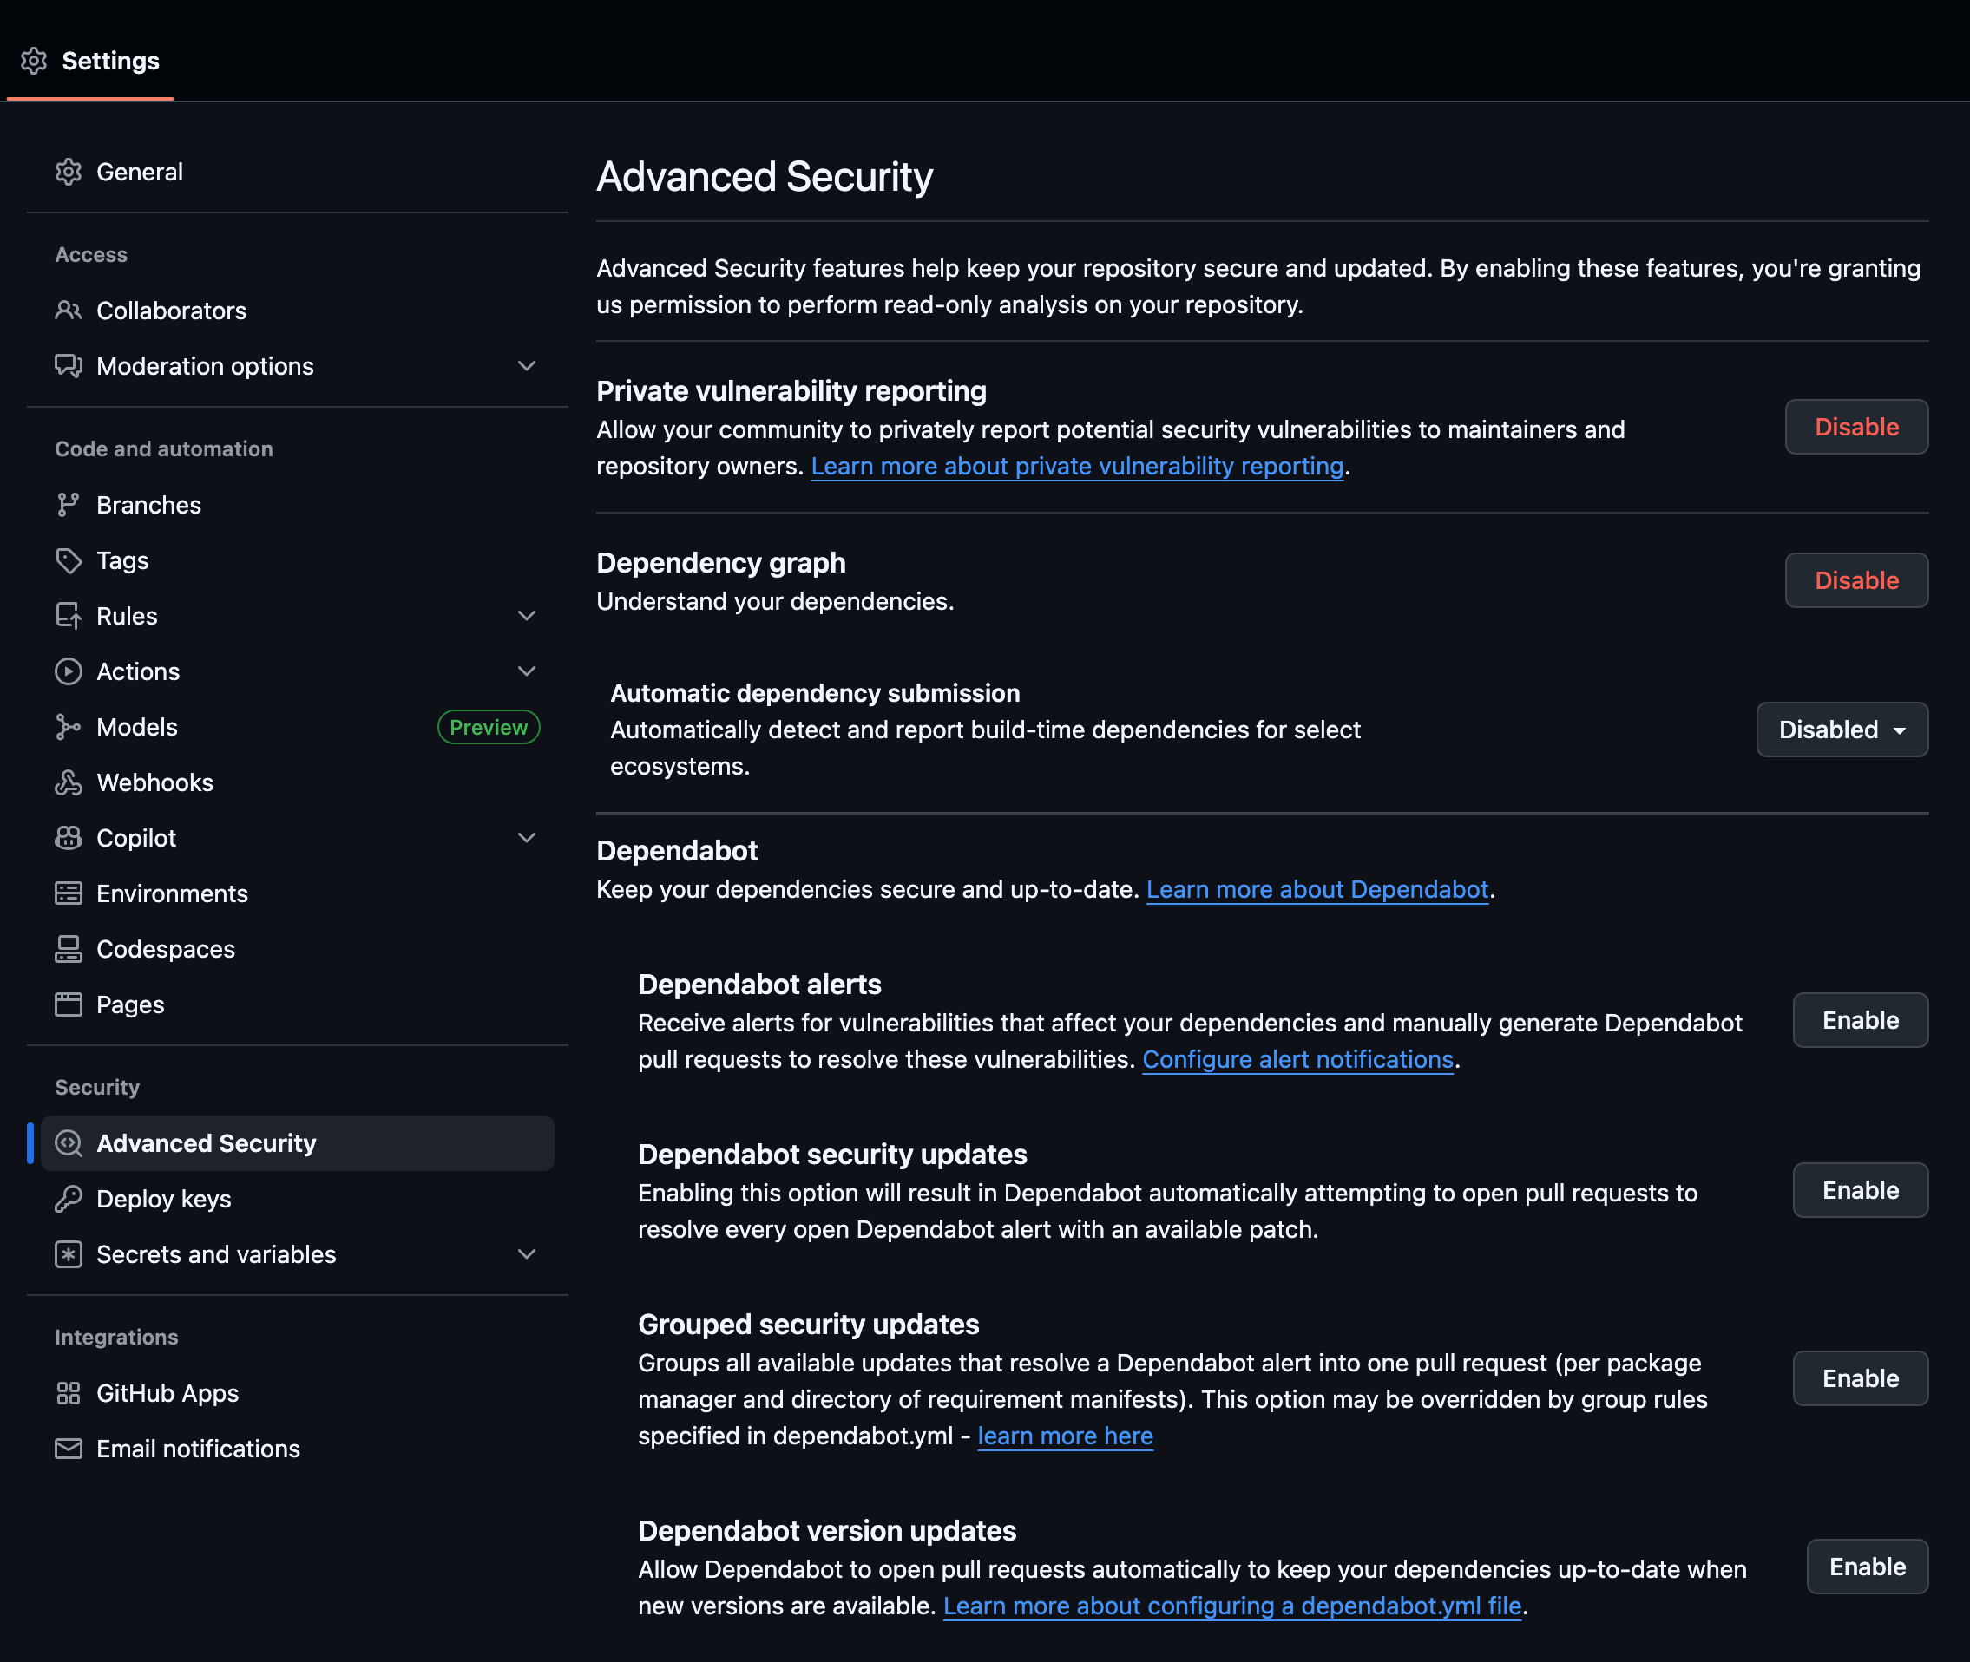Screen dimensions: 1970x1662
Task: Enable Dependabot security updates
Action: (x=1860, y=1190)
